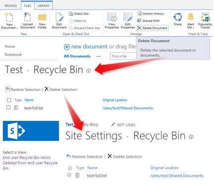Click file type icon in Test Recycle Bin row
214x184 pixels.
click(x=16, y=108)
